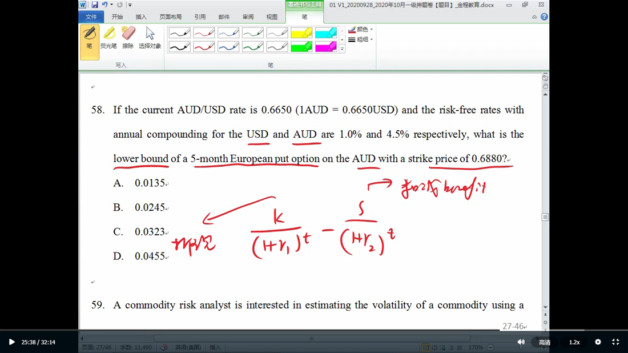The height and width of the screenshot is (353, 628).
Task: Click the zoom out minus button
Action: tap(490, 347)
